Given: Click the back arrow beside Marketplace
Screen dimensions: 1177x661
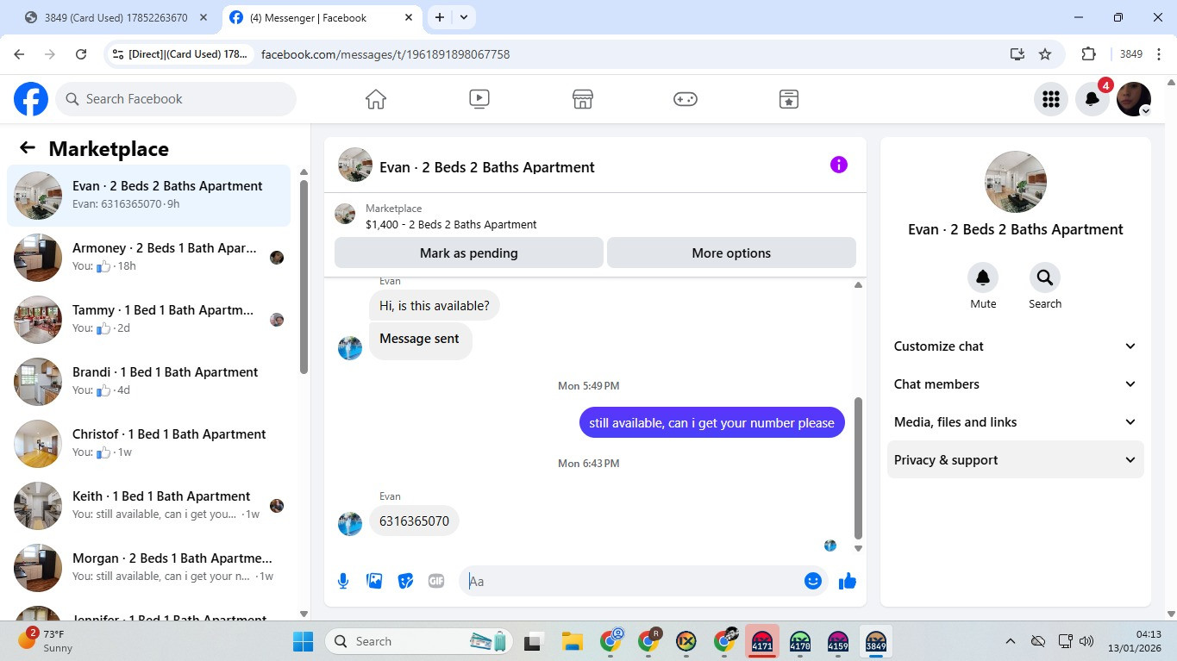Looking at the screenshot, I should click(x=28, y=148).
